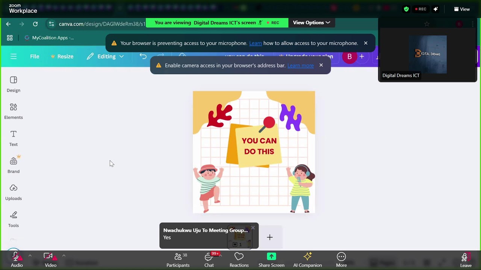481x270 pixels.
Task: Click the Zoom AI Companion sparkle in title bar
Action: (436, 9)
